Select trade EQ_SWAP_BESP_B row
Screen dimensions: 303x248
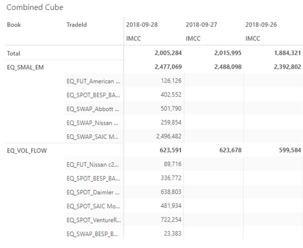[93, 234]
